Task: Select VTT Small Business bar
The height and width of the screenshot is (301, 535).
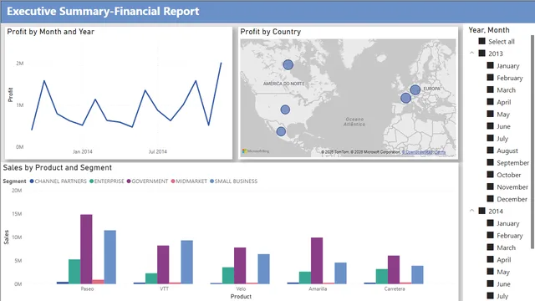Action: [186, 262]
